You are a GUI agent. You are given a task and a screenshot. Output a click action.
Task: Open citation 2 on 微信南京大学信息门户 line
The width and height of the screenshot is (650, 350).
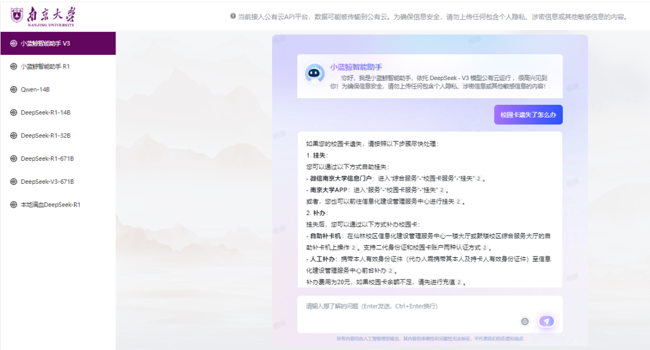point(478,179)
